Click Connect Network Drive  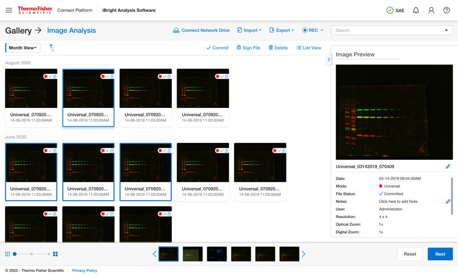pyautogui.click(x=201, y=30)
